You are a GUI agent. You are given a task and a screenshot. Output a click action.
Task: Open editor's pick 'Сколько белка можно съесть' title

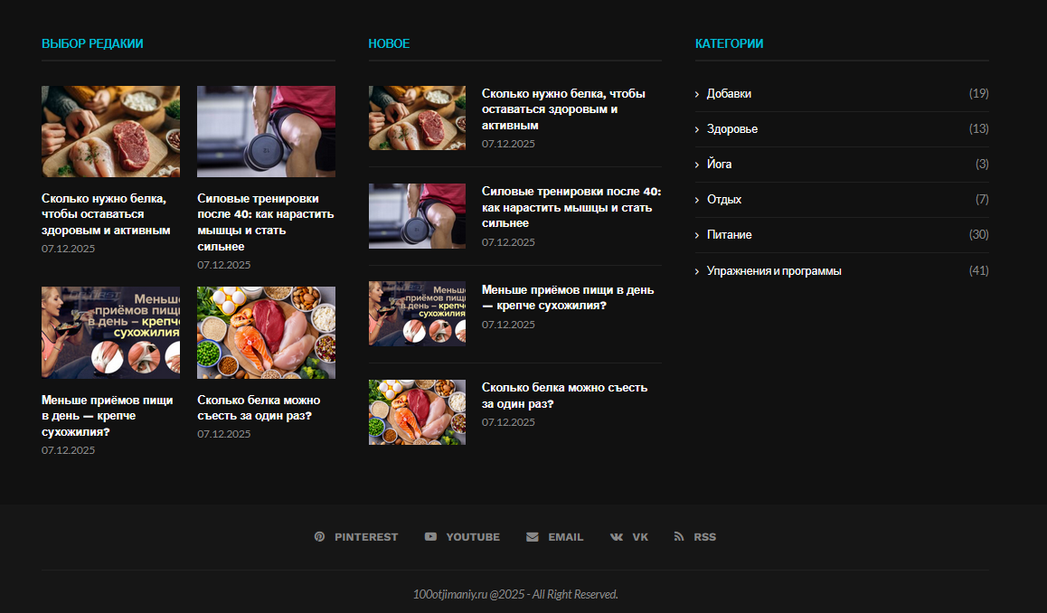point(259,408)
